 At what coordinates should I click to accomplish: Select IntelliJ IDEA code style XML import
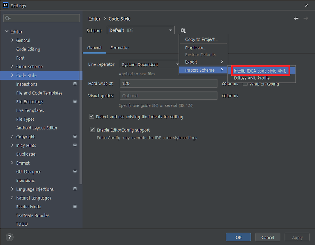tap(261, 70)
